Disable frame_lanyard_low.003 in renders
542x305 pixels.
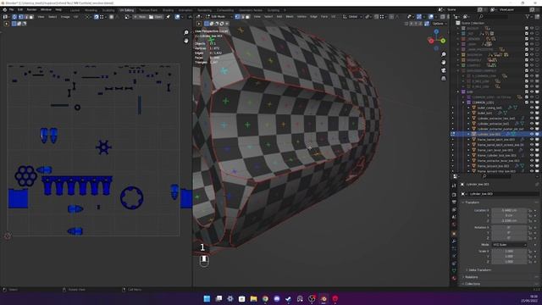(x=537, y=166)
